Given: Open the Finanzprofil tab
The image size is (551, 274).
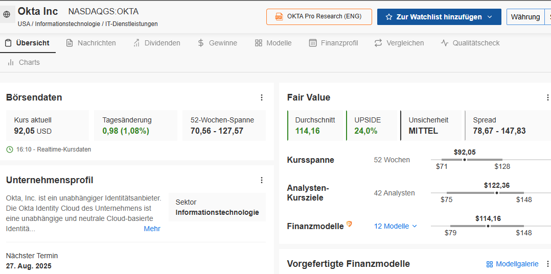Looking at the screenshot, I should [x=333, y=43].
